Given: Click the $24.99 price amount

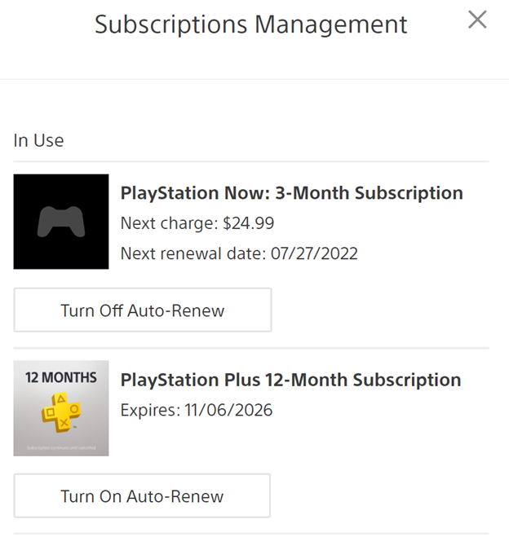Looking at the screenshot, I should click(249, 223).
